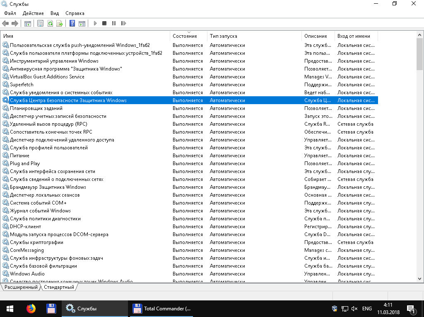Click gear icon of DHCP-клиент row
Screen dimensions: 424x317
[6, 227]
